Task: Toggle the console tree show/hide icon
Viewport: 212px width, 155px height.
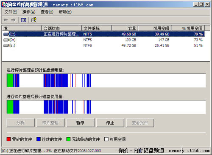Action: (23, 20)
